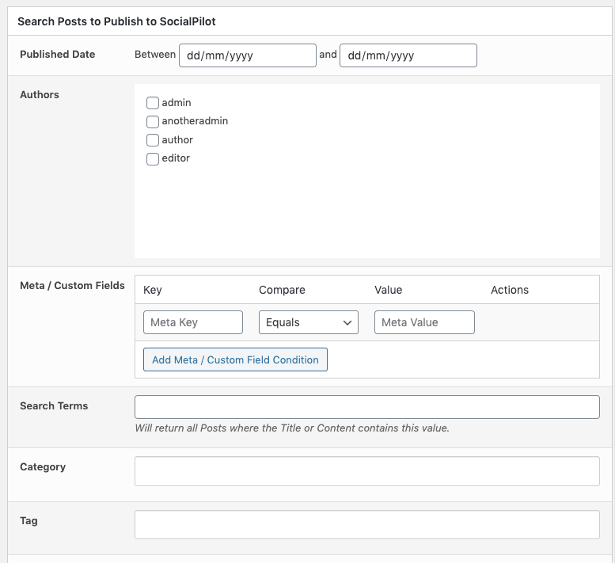Click the Category label
Viewport: 615px width, 563px height.
point(43,467)
